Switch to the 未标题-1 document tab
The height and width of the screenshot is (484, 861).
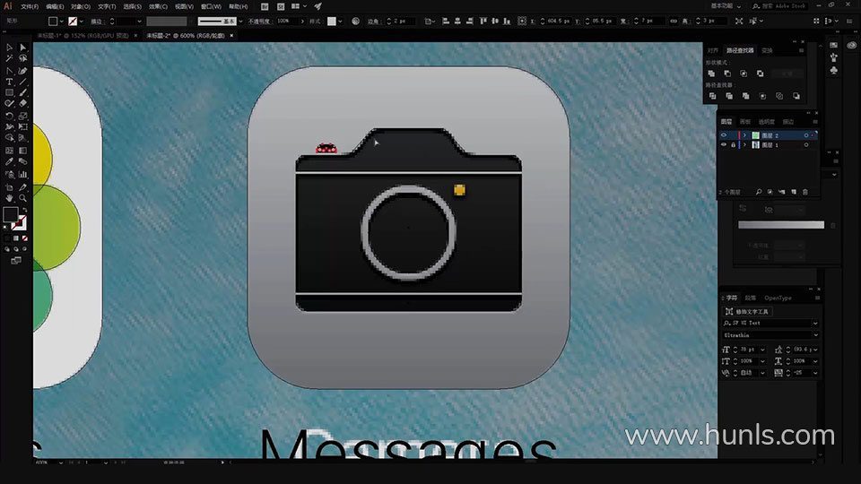pyautogui.click(x=83, y=35)
